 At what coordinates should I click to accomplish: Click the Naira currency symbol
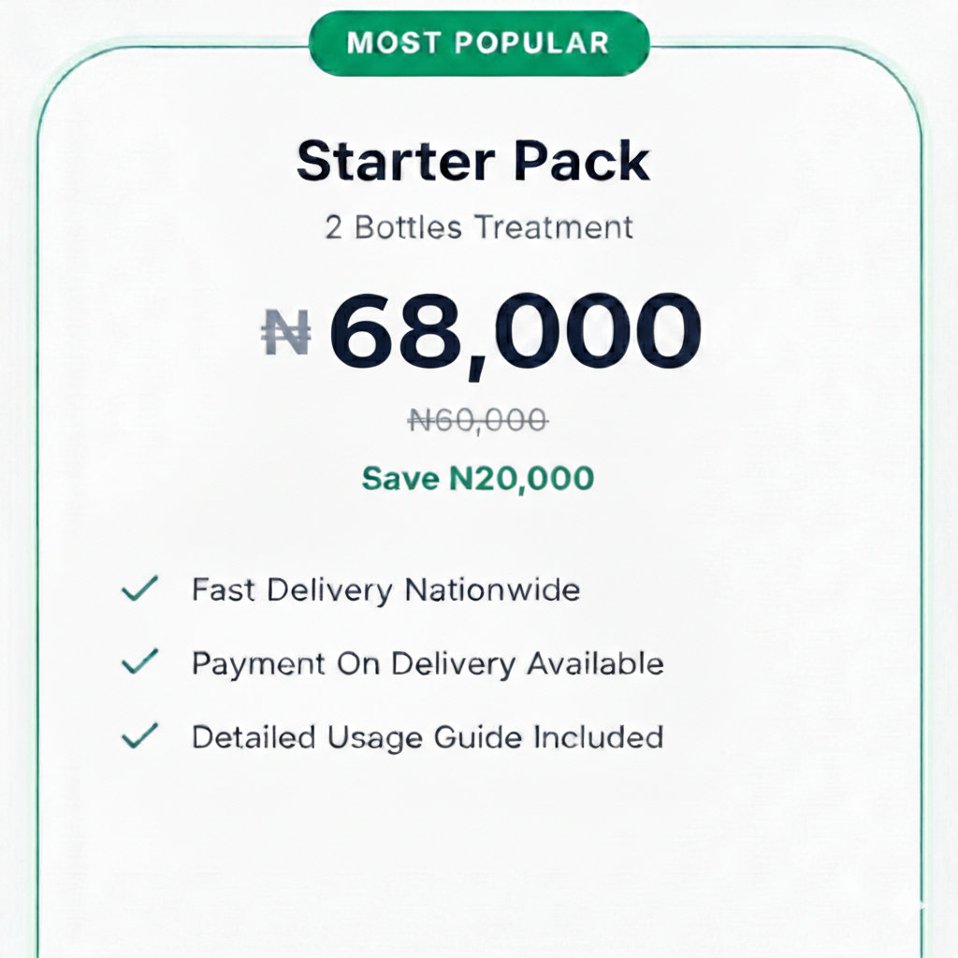285,333
